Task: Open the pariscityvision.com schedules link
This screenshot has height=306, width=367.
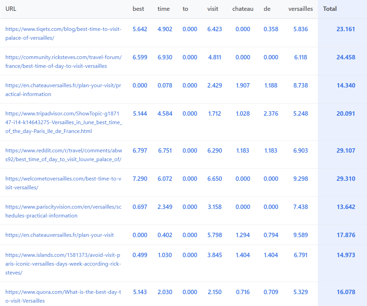Action: coord(63,211)
